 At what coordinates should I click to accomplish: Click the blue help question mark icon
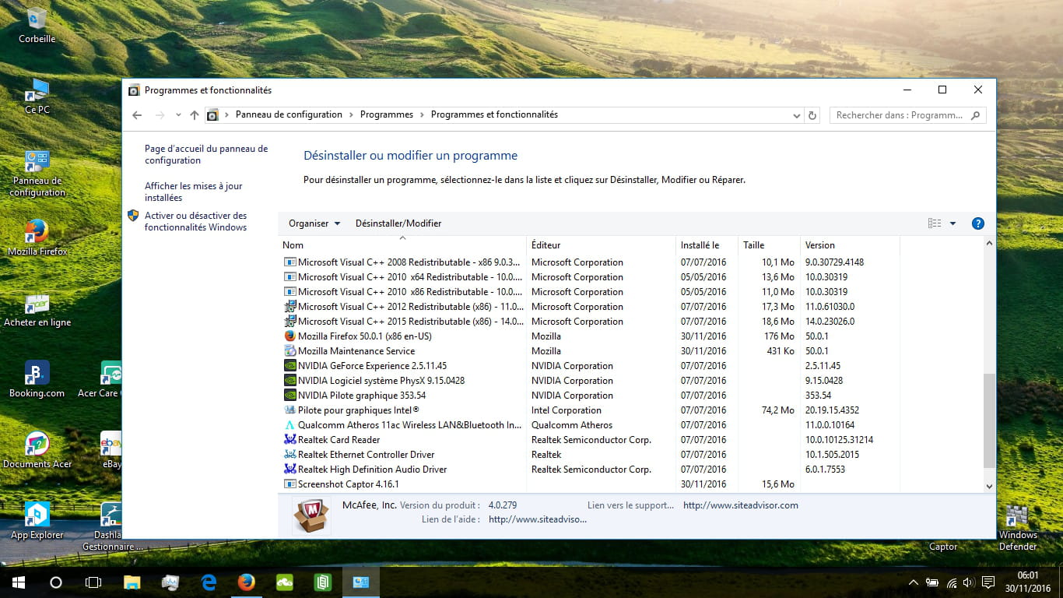(x=978, y=223)
